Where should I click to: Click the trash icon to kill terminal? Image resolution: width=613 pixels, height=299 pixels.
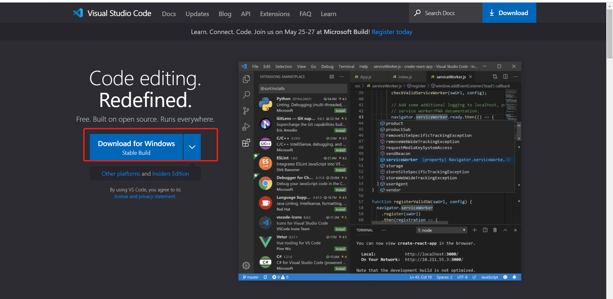[x=495, y=230]
